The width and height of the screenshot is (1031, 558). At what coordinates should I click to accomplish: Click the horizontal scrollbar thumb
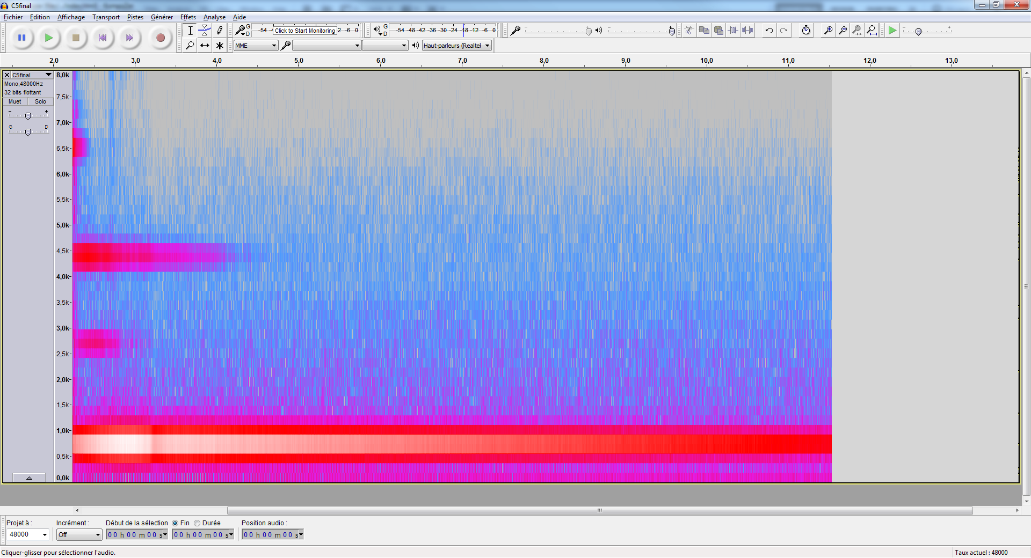click(x=600, y=510)
